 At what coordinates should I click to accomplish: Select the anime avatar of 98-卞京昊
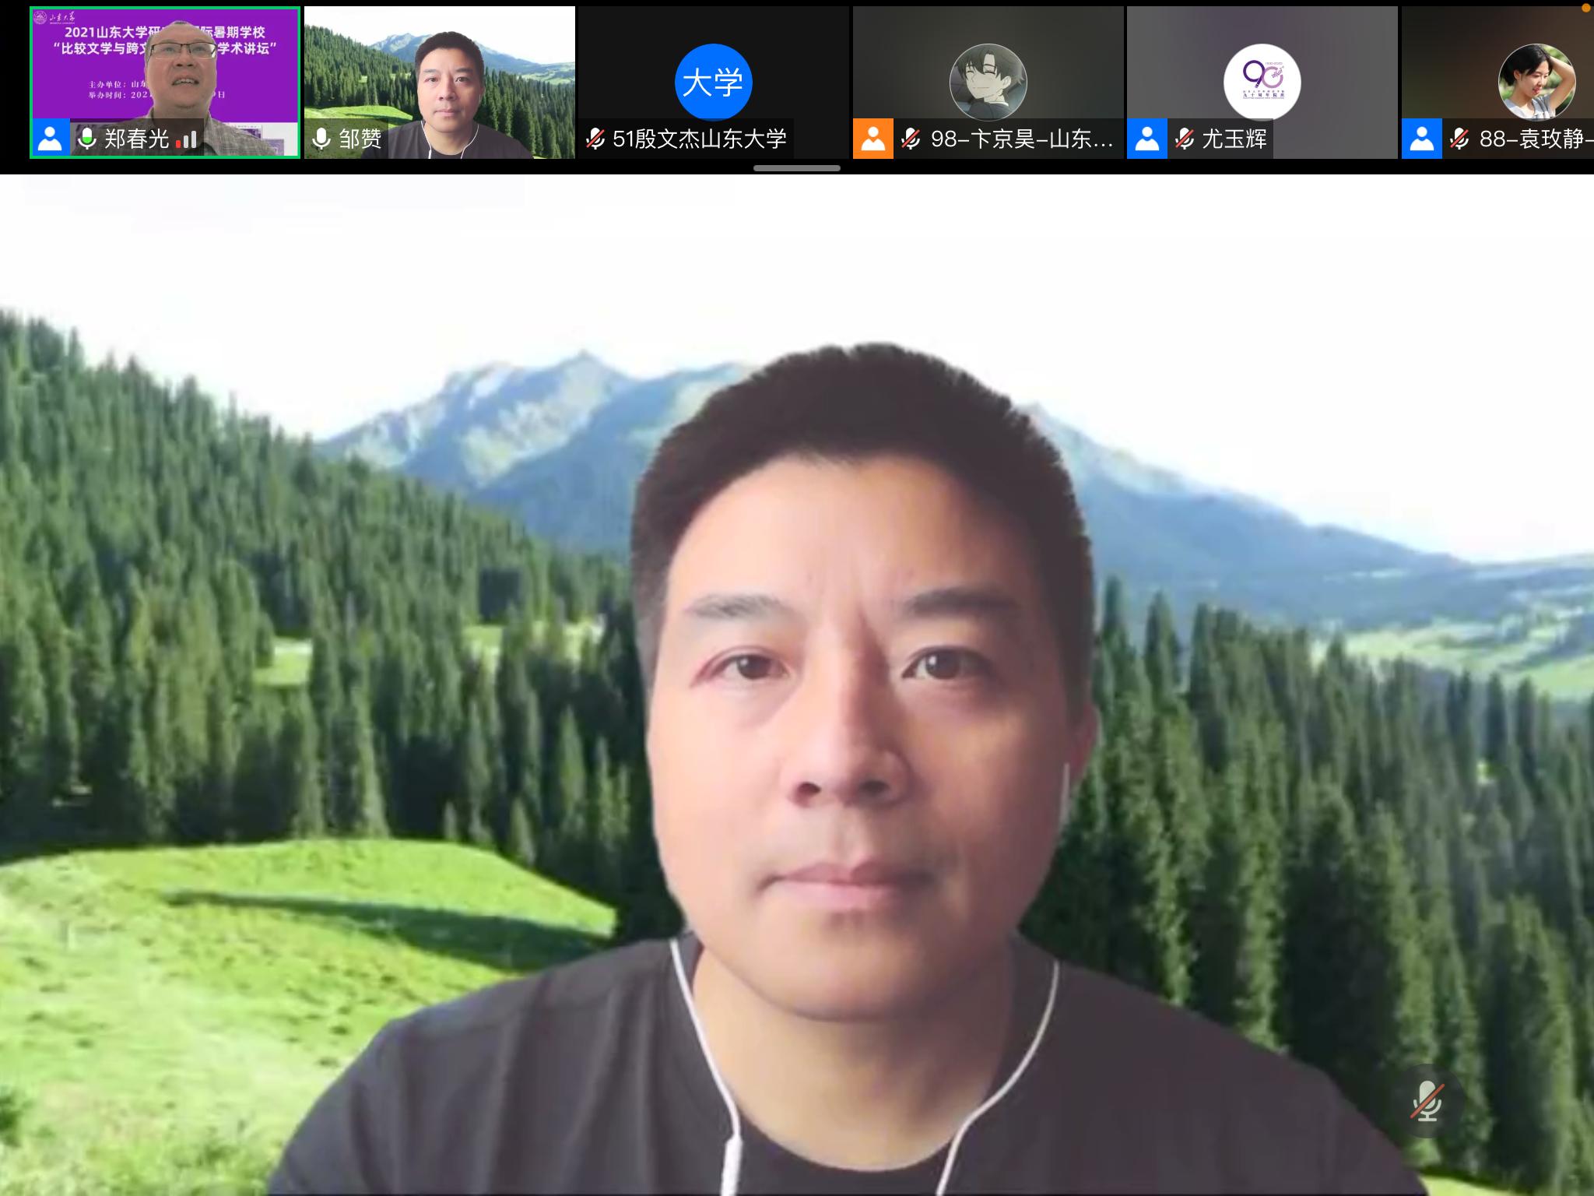988,83
